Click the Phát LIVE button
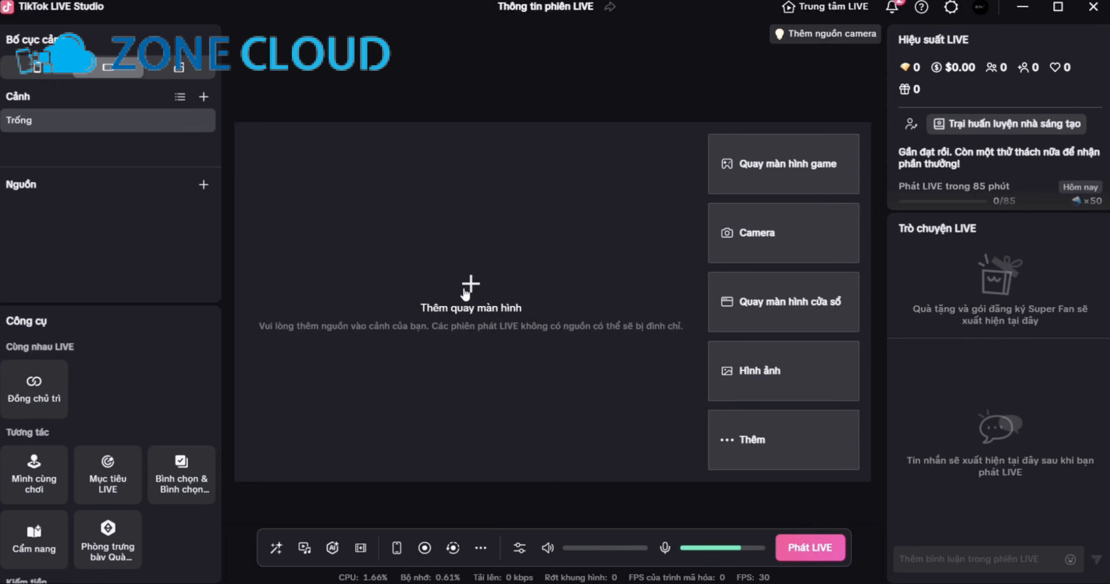 [x=810, y=548]
